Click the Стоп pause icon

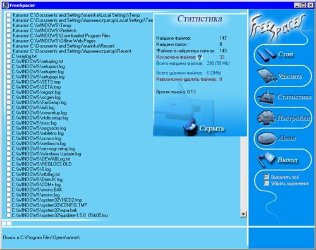[266, 54]
